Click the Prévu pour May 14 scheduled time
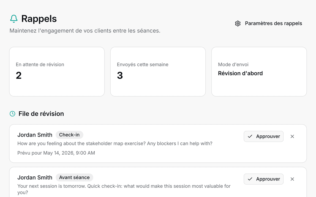This screenshot has width=316, height=197. pos(56,153)
